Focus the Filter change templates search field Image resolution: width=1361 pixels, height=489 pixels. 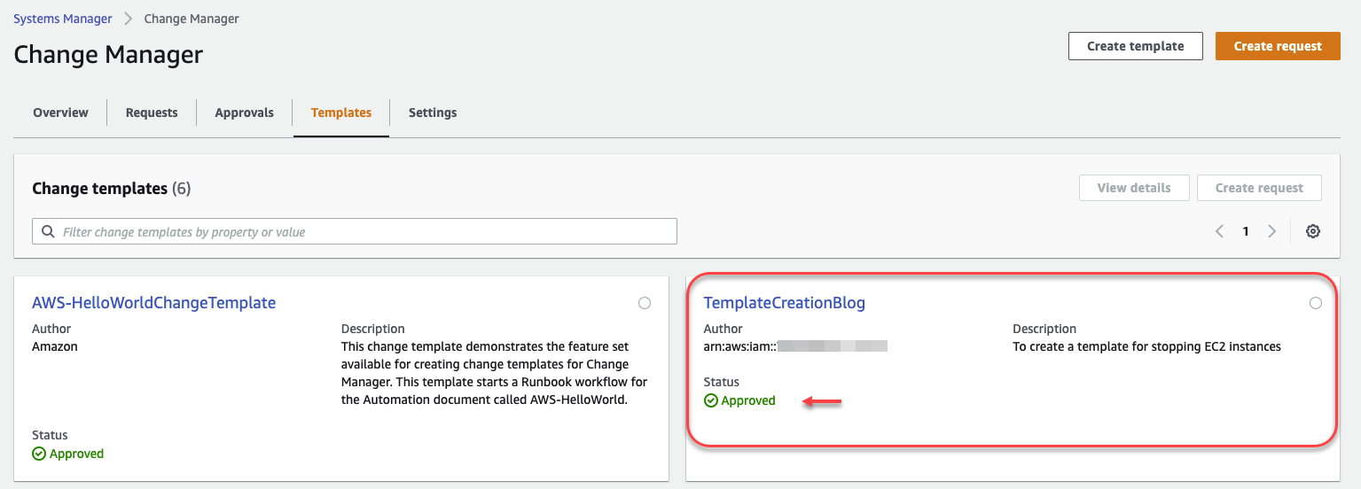point(355,232)
